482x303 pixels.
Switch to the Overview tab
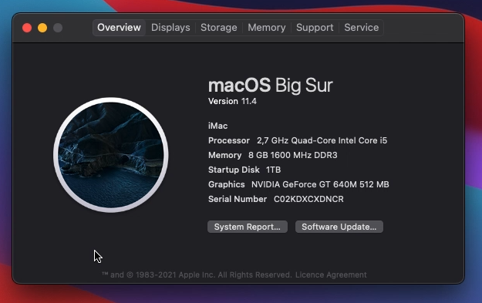[x=119, y=28]
